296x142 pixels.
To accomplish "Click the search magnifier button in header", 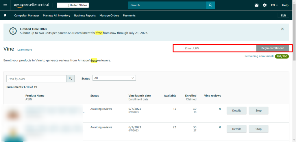I will [x=210, y=5].
